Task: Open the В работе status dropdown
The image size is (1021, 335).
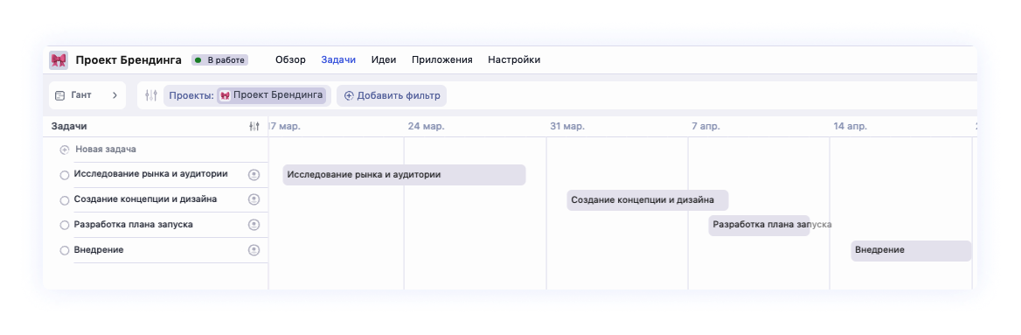Action: [x=220, y=60]
